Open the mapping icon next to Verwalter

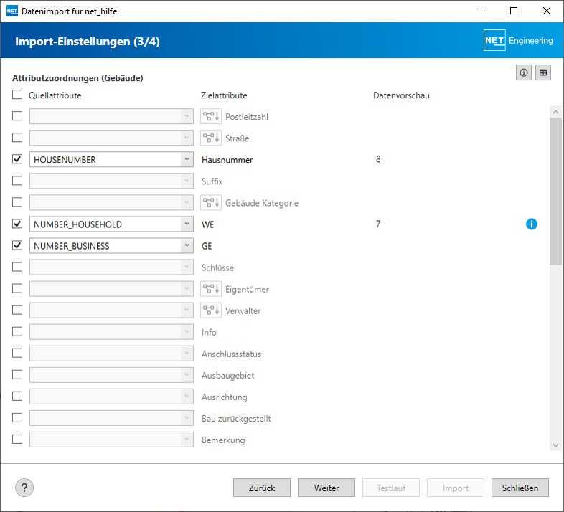[211, 310]
